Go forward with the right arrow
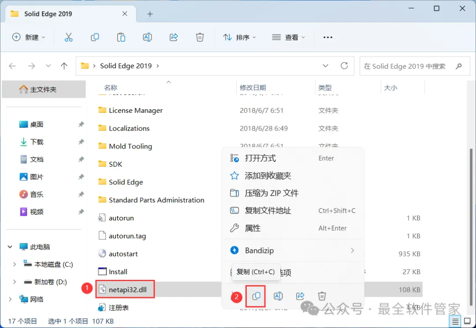Image resolution: width=476 pixels, height=328 pixels. click(32, 66)
